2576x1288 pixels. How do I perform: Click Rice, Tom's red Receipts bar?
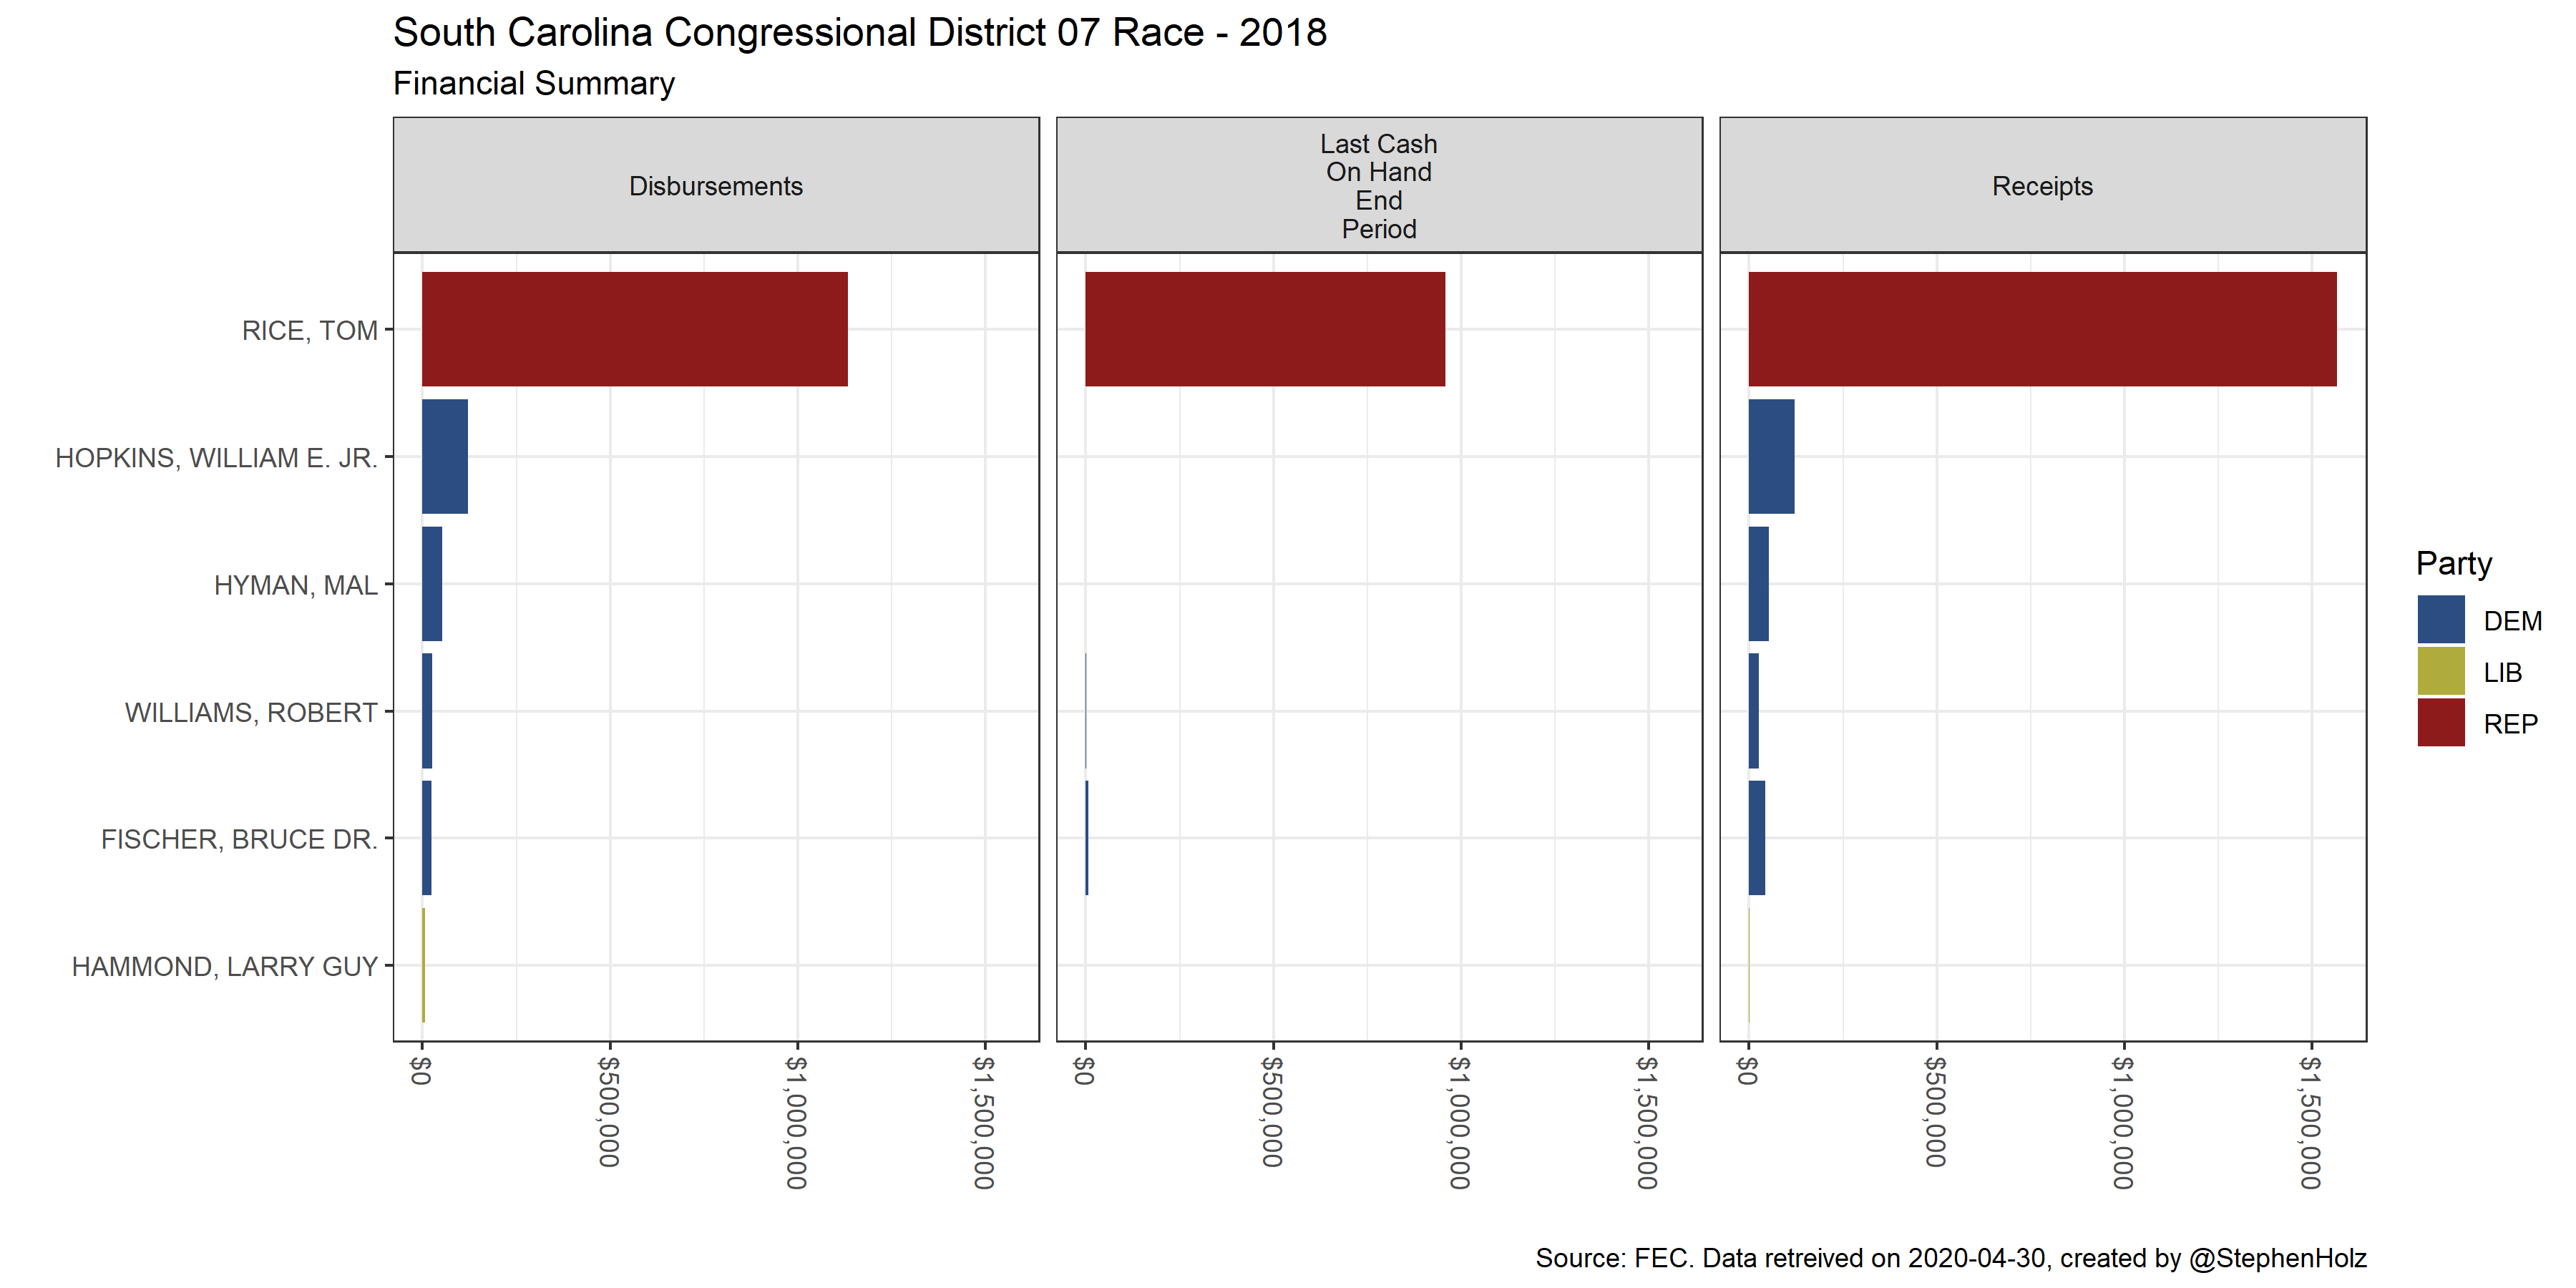click(2042, 329)
